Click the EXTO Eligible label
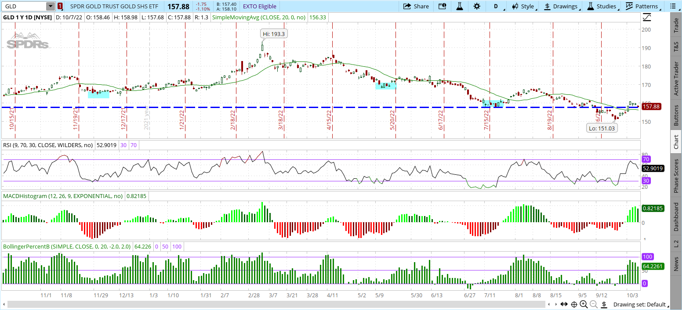This screenshot has width=682, height=310. tap(260, 6)
